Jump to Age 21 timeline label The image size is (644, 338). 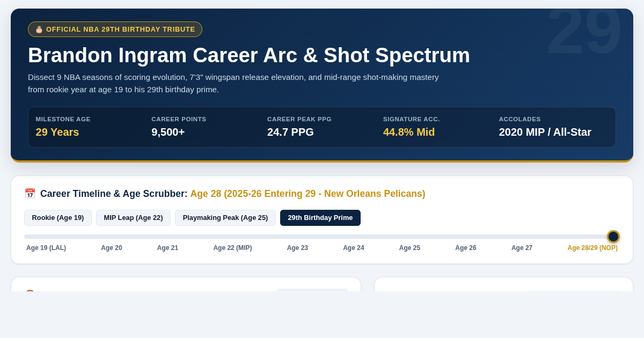[x=167, y=248]
